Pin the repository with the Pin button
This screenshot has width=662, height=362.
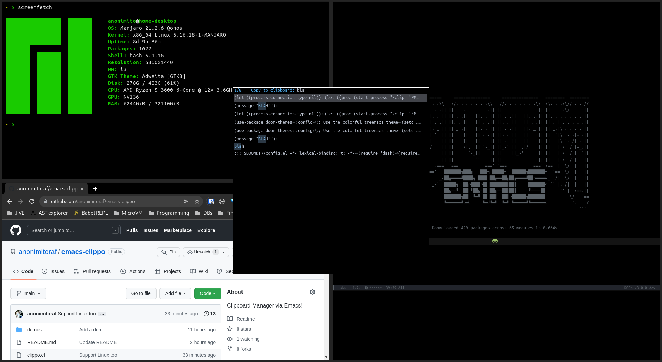(x=169, y=252)
